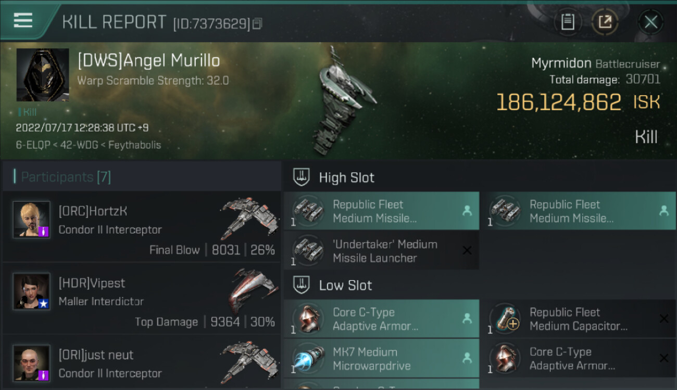The width and height of the screenshot is (677, 390).
Task: Copy the kill report ID
Action: 257,24
